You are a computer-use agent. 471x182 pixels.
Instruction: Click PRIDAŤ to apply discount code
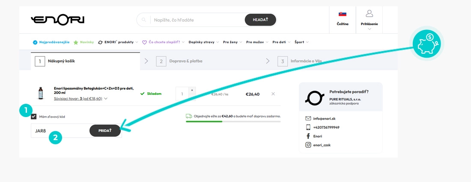(x=105, y=131)
